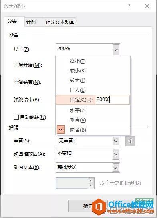The width and height of the screenshot is (157, 218).
Task: Click the help question mark icon
Action: click(x=129, y=6)
